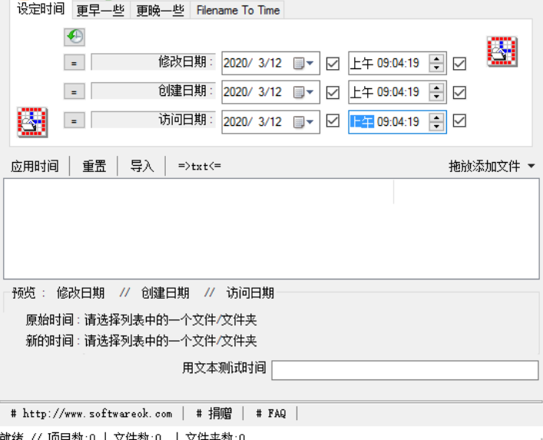Toggle the time checkbox for 访问日期
The height and width of the screenshot is (440, 543).
(x=459, y=121)
